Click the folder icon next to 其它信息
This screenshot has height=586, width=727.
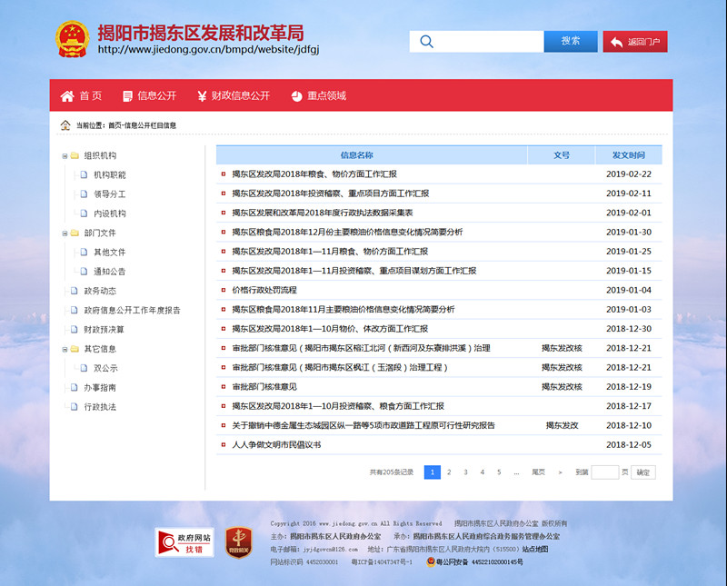pos(75,349)
